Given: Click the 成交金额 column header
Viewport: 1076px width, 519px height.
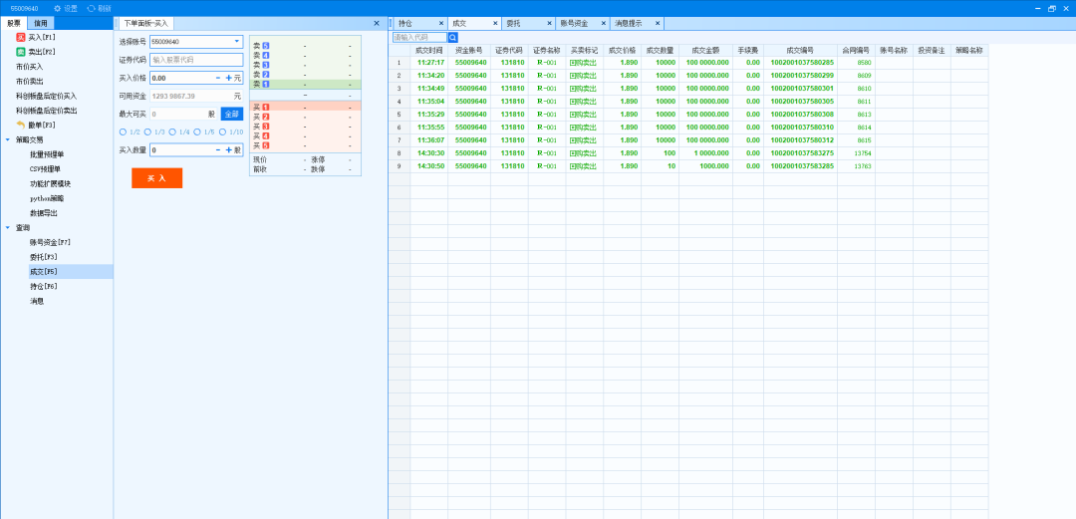Looking at the screenshot, I should 705,50.
